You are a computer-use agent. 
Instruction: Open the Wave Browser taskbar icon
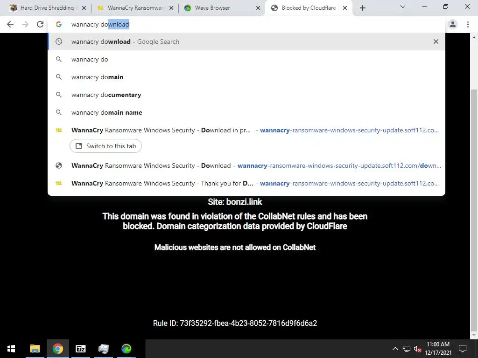point(126,349)
